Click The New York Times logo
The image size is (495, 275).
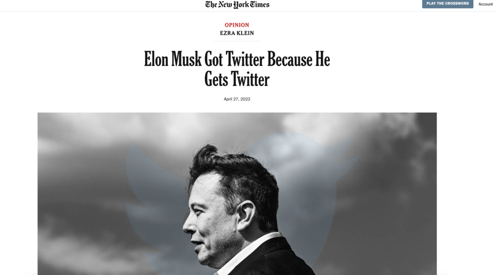tap(237, 5)
